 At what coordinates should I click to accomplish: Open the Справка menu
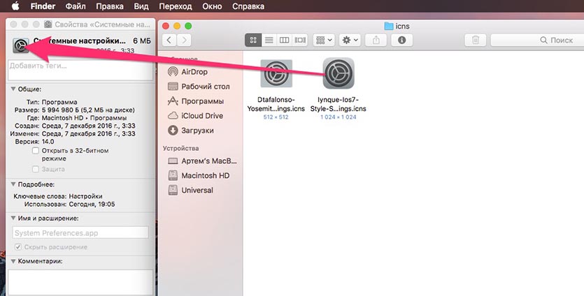point(248,6)
